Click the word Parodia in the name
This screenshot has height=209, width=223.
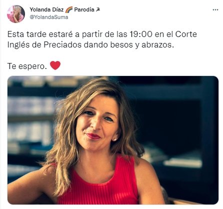point(84,9)
